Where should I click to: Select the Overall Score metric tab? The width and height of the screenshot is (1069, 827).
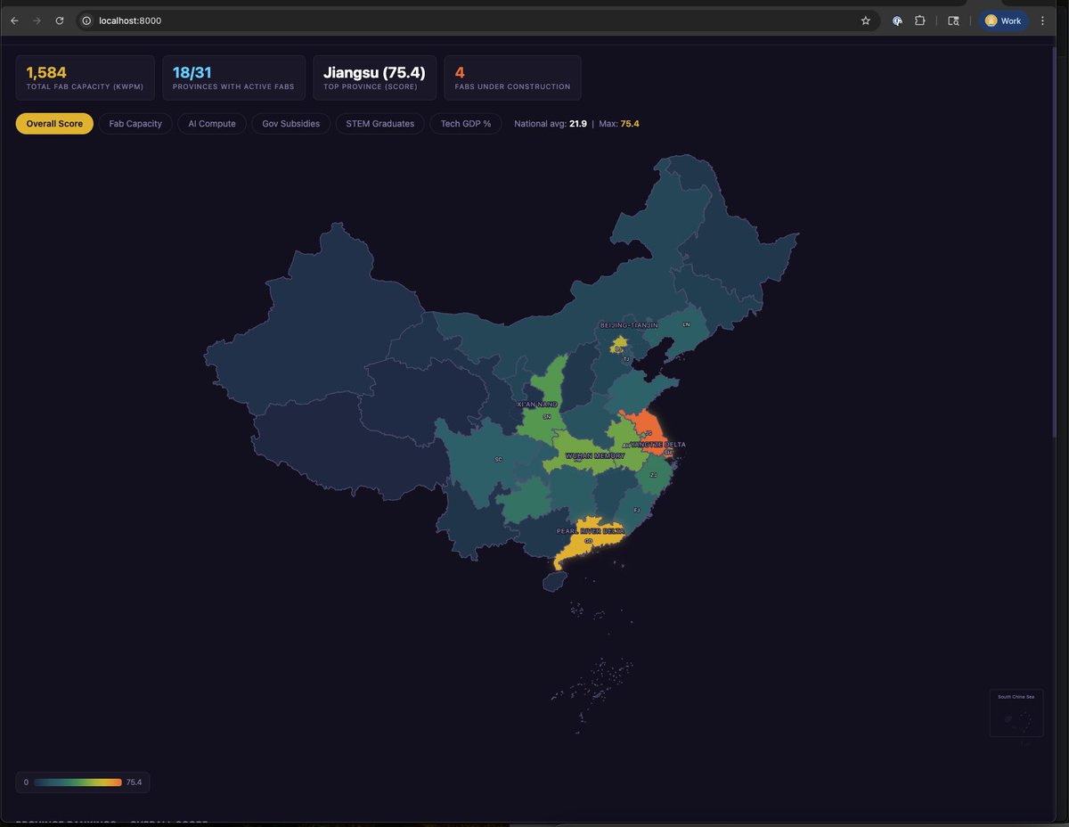54,124
